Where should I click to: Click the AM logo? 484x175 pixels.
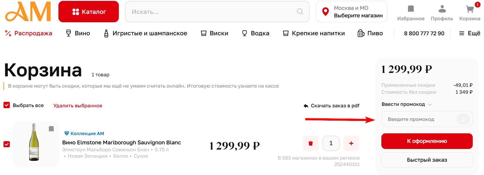point(28,12)
